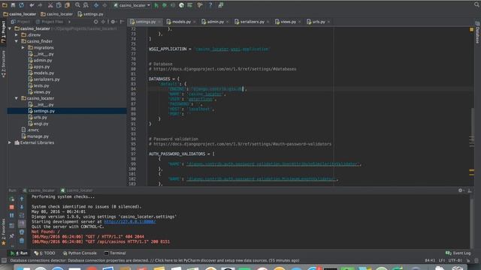Click the Cut scissors icon
This screenshot has width=481, height=270.
(50, 5)
